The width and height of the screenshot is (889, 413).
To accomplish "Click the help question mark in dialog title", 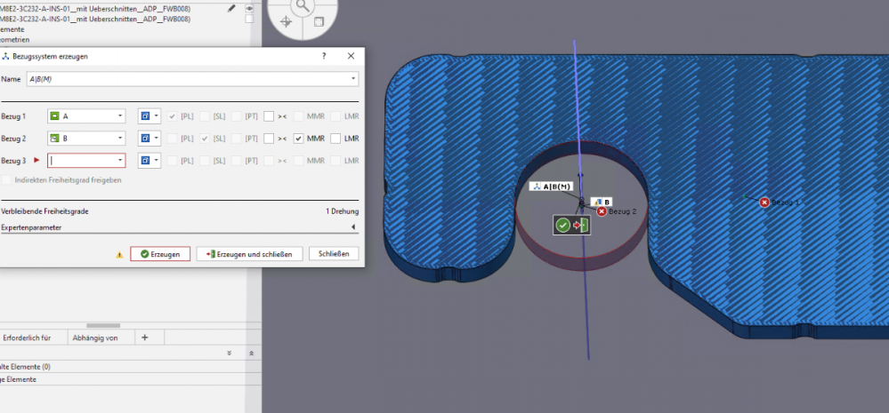I will 323,56.
